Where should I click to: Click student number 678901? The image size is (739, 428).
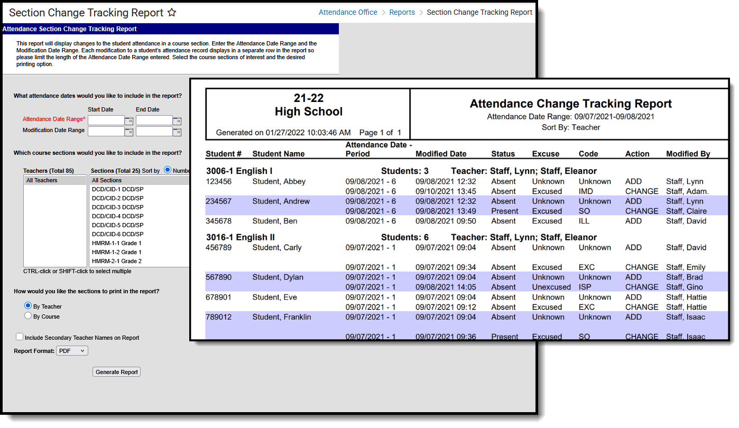coord(219,297)
